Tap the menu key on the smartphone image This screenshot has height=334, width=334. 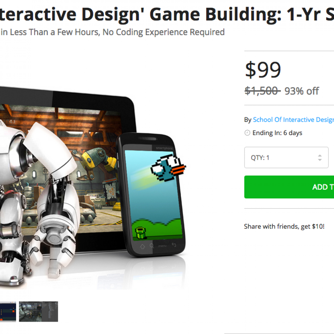[x=163, y=246]
